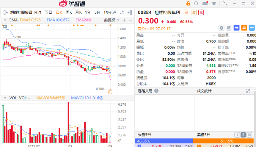Open the 沽 short-sell tag icon

(x=194, y=13)
